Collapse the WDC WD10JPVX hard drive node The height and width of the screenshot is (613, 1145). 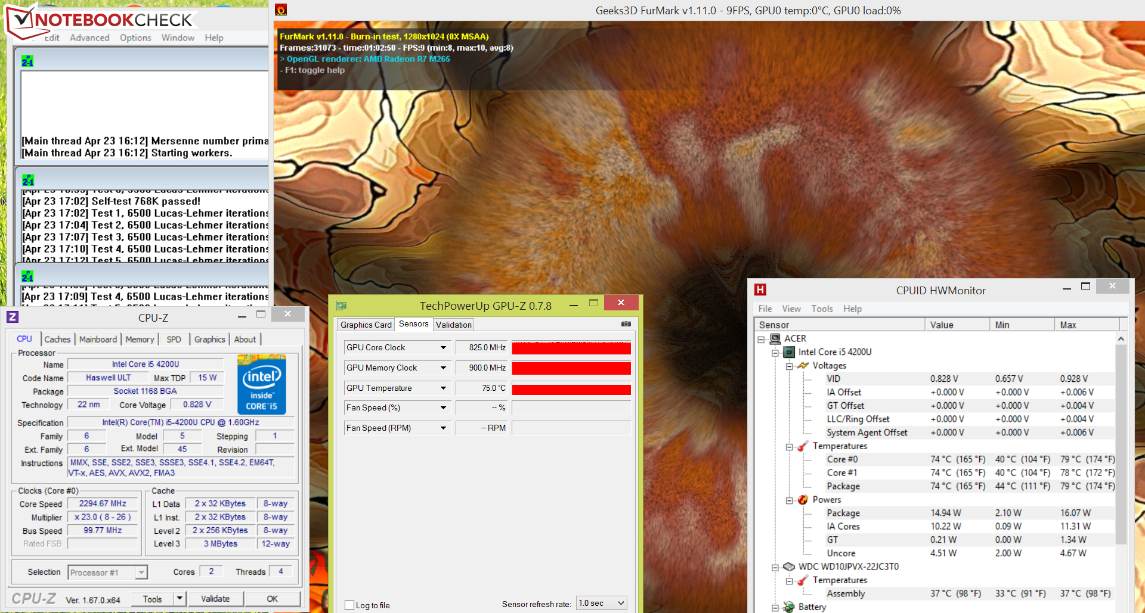(x=775, y=567)
